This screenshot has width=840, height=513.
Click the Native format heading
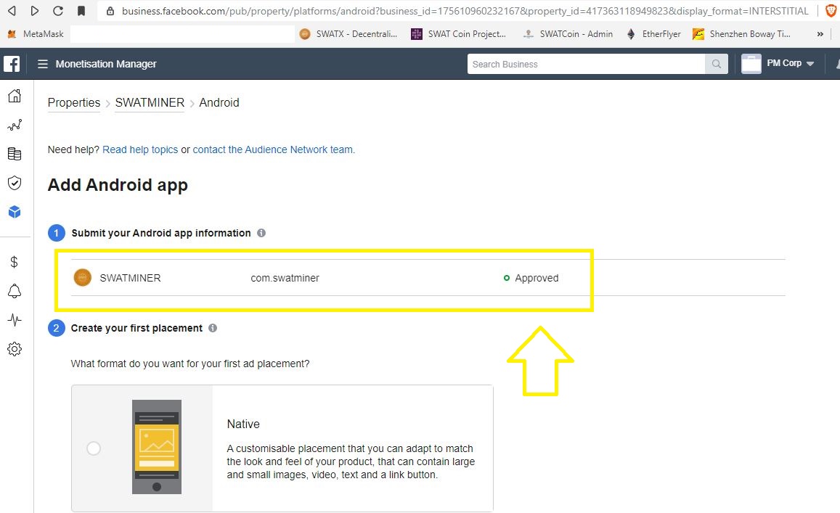coord(243,424)
